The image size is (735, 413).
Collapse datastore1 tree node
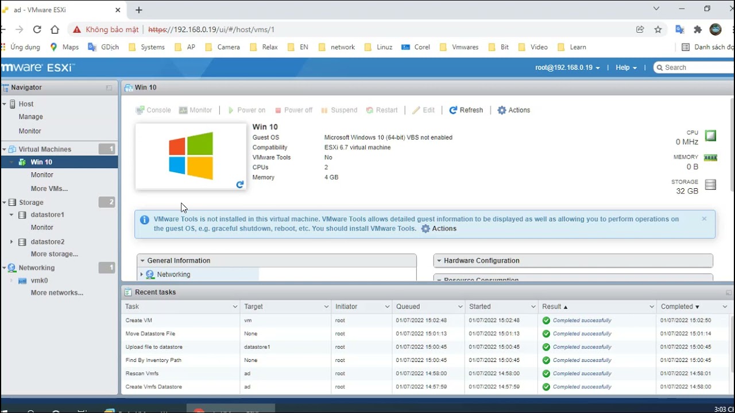[11, 215]
